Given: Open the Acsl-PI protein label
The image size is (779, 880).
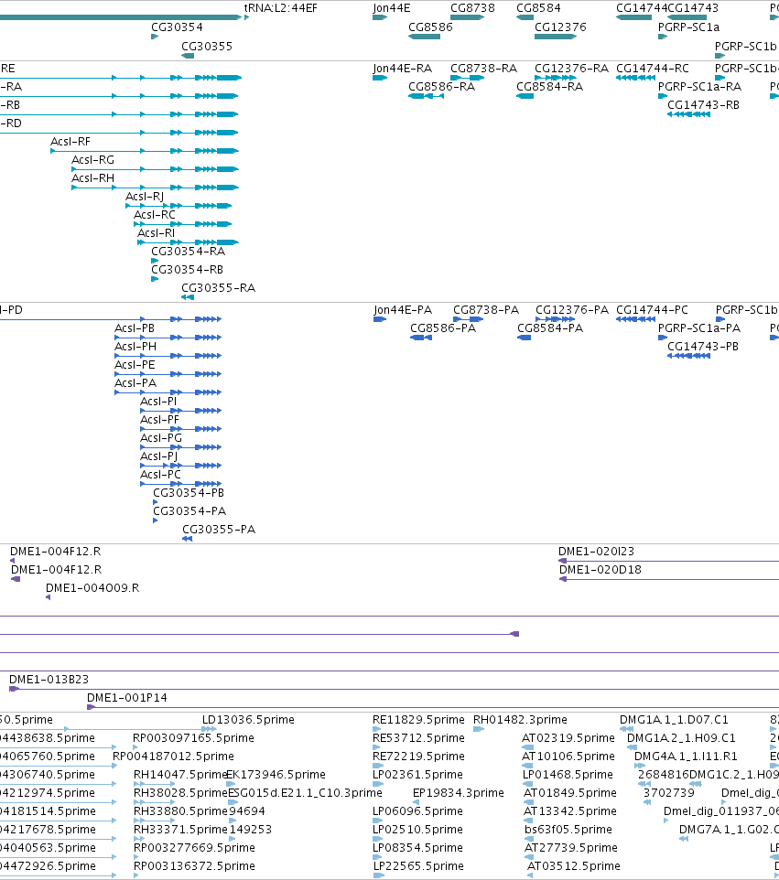Looking at the screenshot, I should 158,402.
